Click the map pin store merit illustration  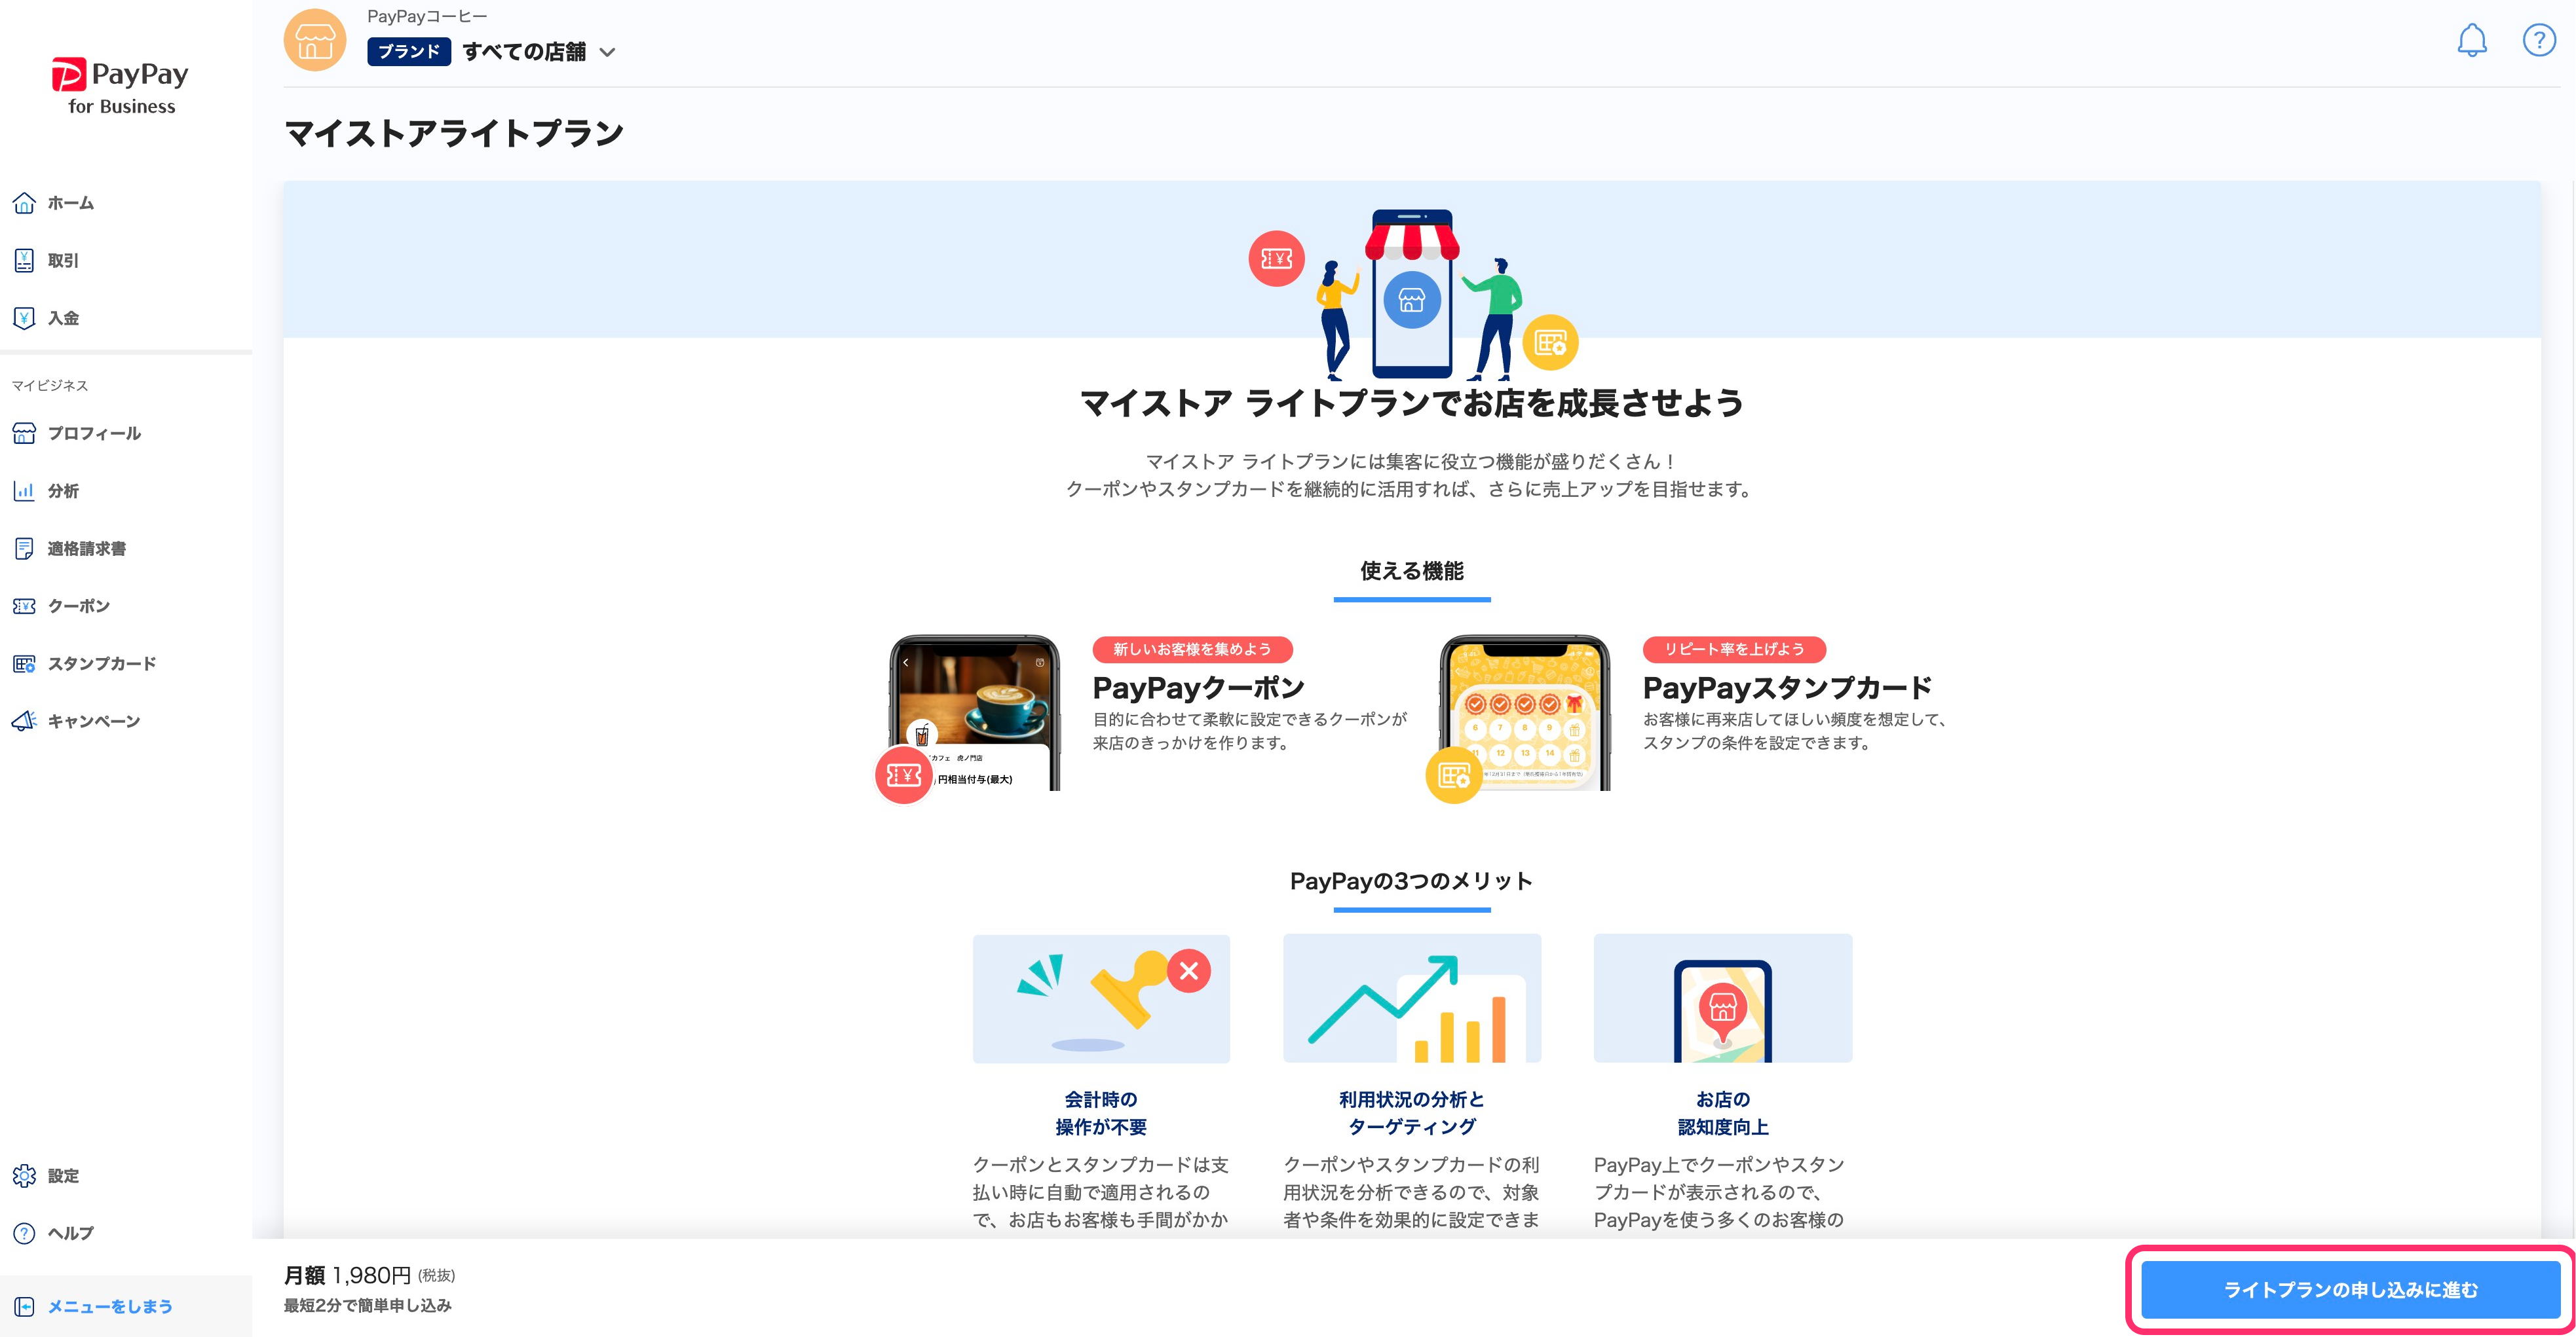coord(1722,998)
